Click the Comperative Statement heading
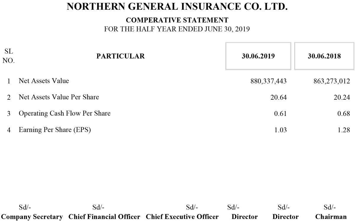355x221 pixels. pyautogui.click(x=177, y=20)
